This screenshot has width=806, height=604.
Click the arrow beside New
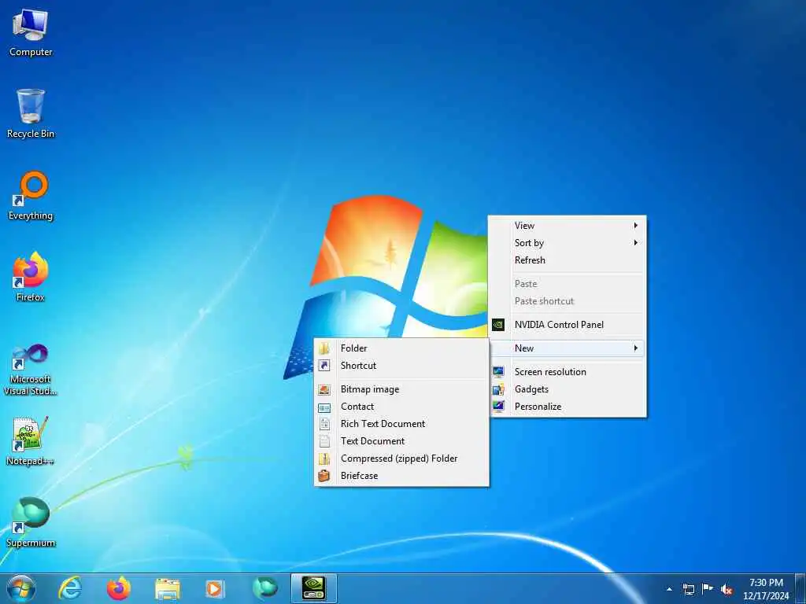[636, 348]
